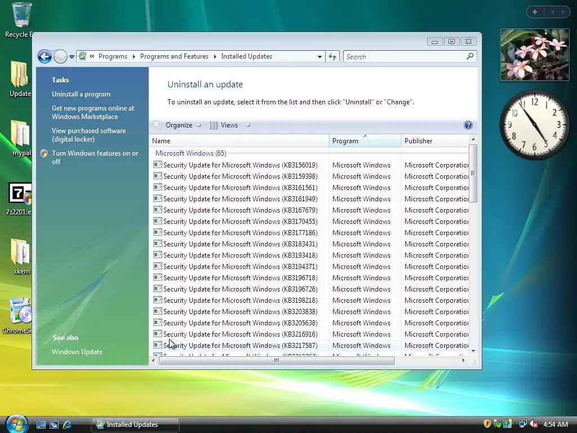The width and height of the screenshot is (577, 433).
Task: Open Turn Windows features on or off
Action: (95, 157)
